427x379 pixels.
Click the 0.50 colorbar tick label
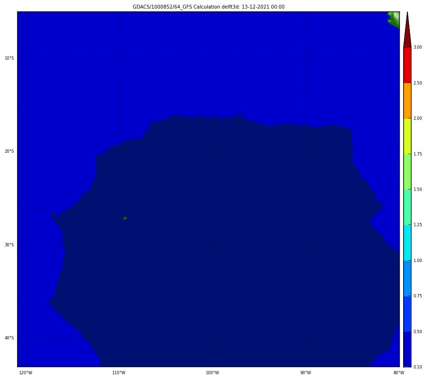pos(417,331)
